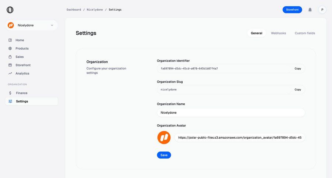
Task: Select the General settings tab
Action: coord(256,33)
